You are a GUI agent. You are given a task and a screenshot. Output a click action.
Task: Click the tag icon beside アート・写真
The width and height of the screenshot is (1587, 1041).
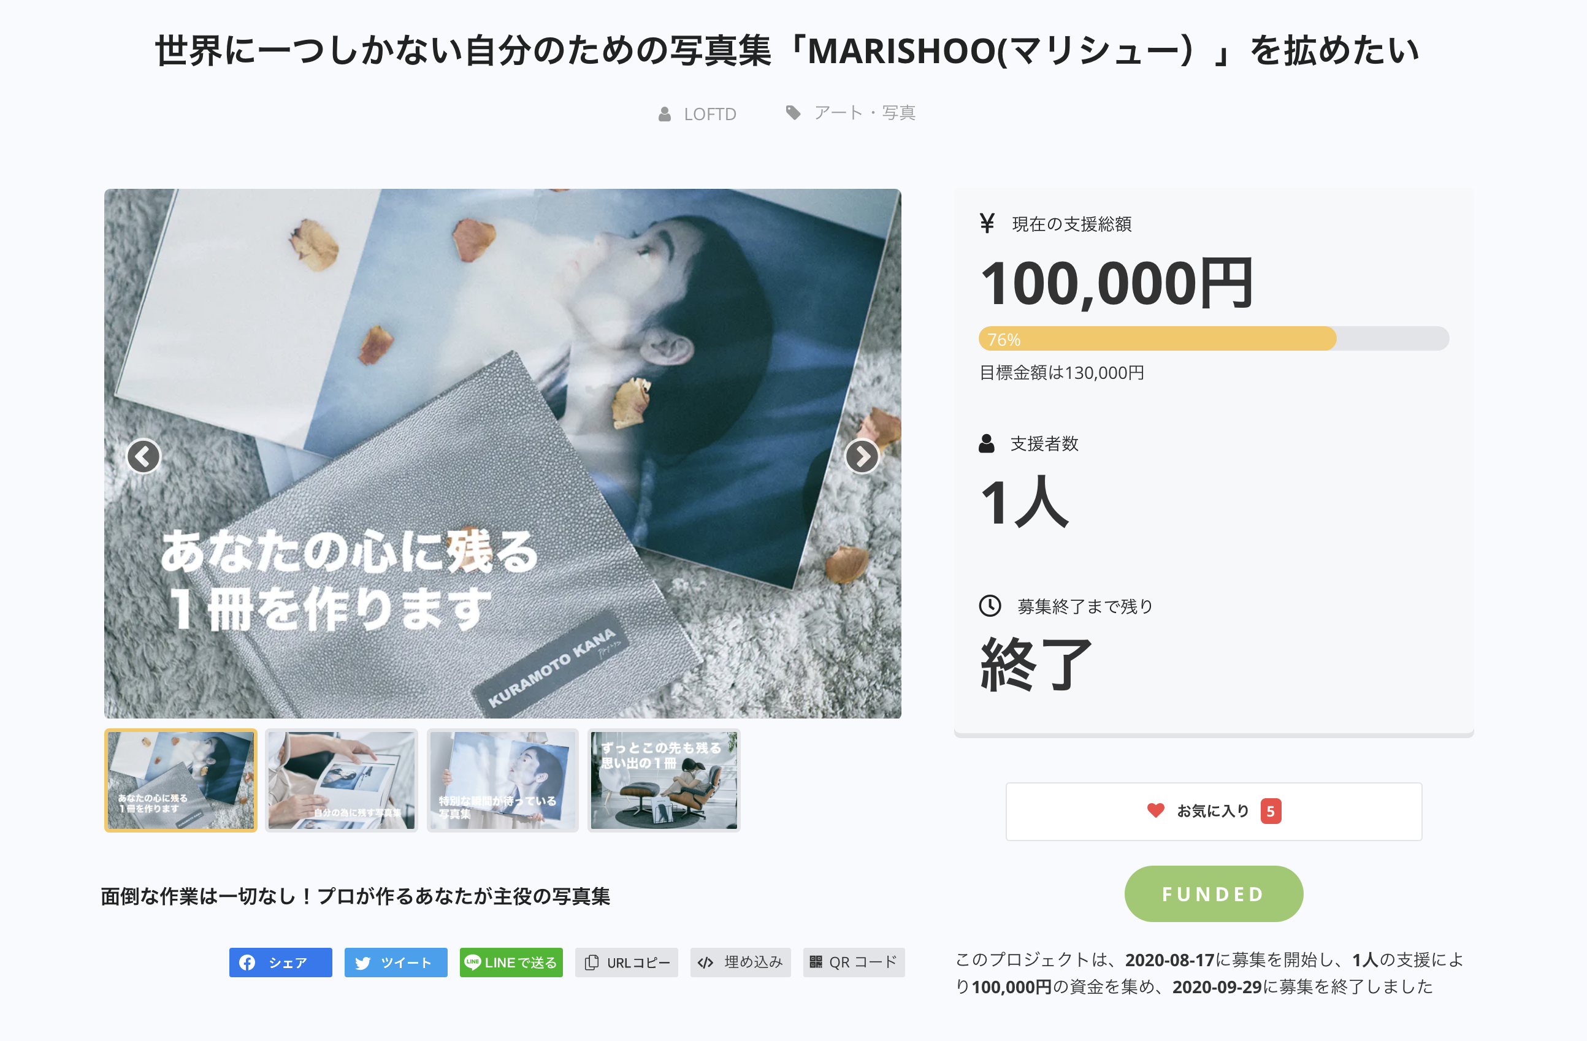pos(793,113)
